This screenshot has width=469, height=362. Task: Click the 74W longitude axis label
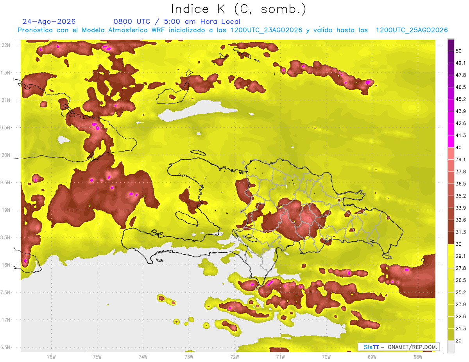143,357
